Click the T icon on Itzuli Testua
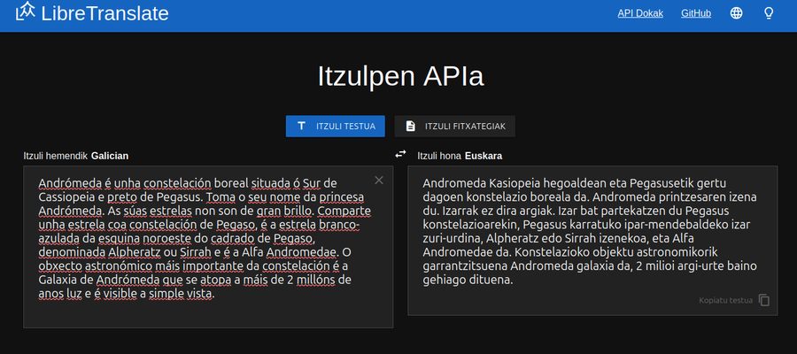This screenshot has height=354, width=797. (301, 126)
